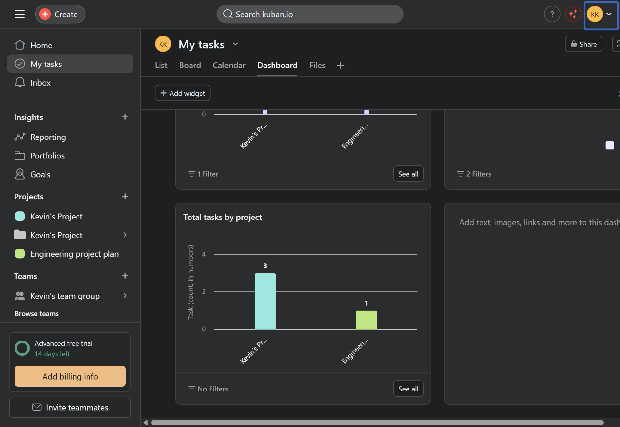Click the 14 days left text

(52, 354)
